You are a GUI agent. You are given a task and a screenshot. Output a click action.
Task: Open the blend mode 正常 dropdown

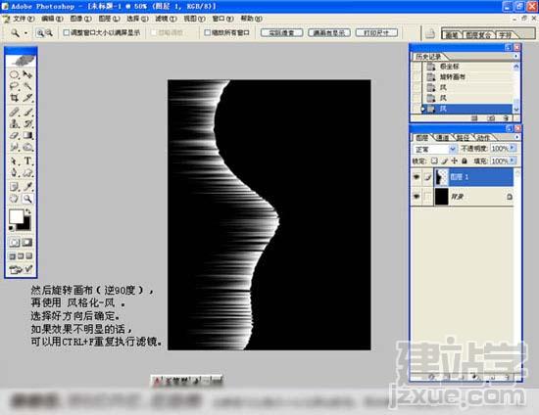434,149
